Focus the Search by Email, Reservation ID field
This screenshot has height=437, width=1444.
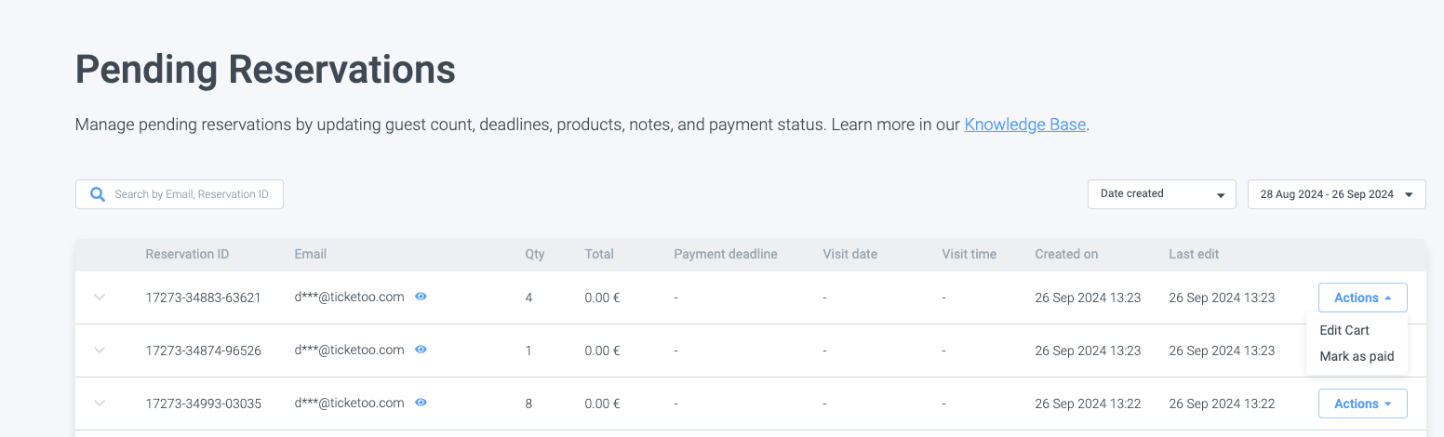pyautogui.click(x=191, y=194)
